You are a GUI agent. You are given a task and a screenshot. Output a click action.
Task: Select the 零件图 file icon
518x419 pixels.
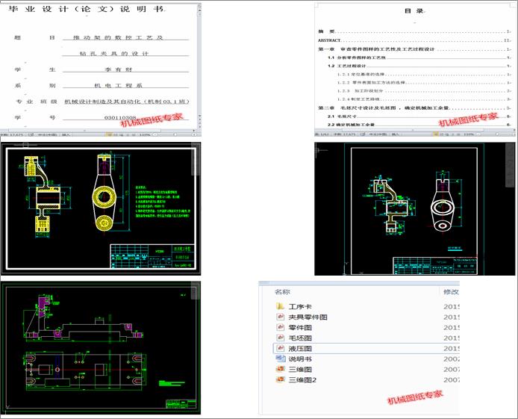pos(280,327)
